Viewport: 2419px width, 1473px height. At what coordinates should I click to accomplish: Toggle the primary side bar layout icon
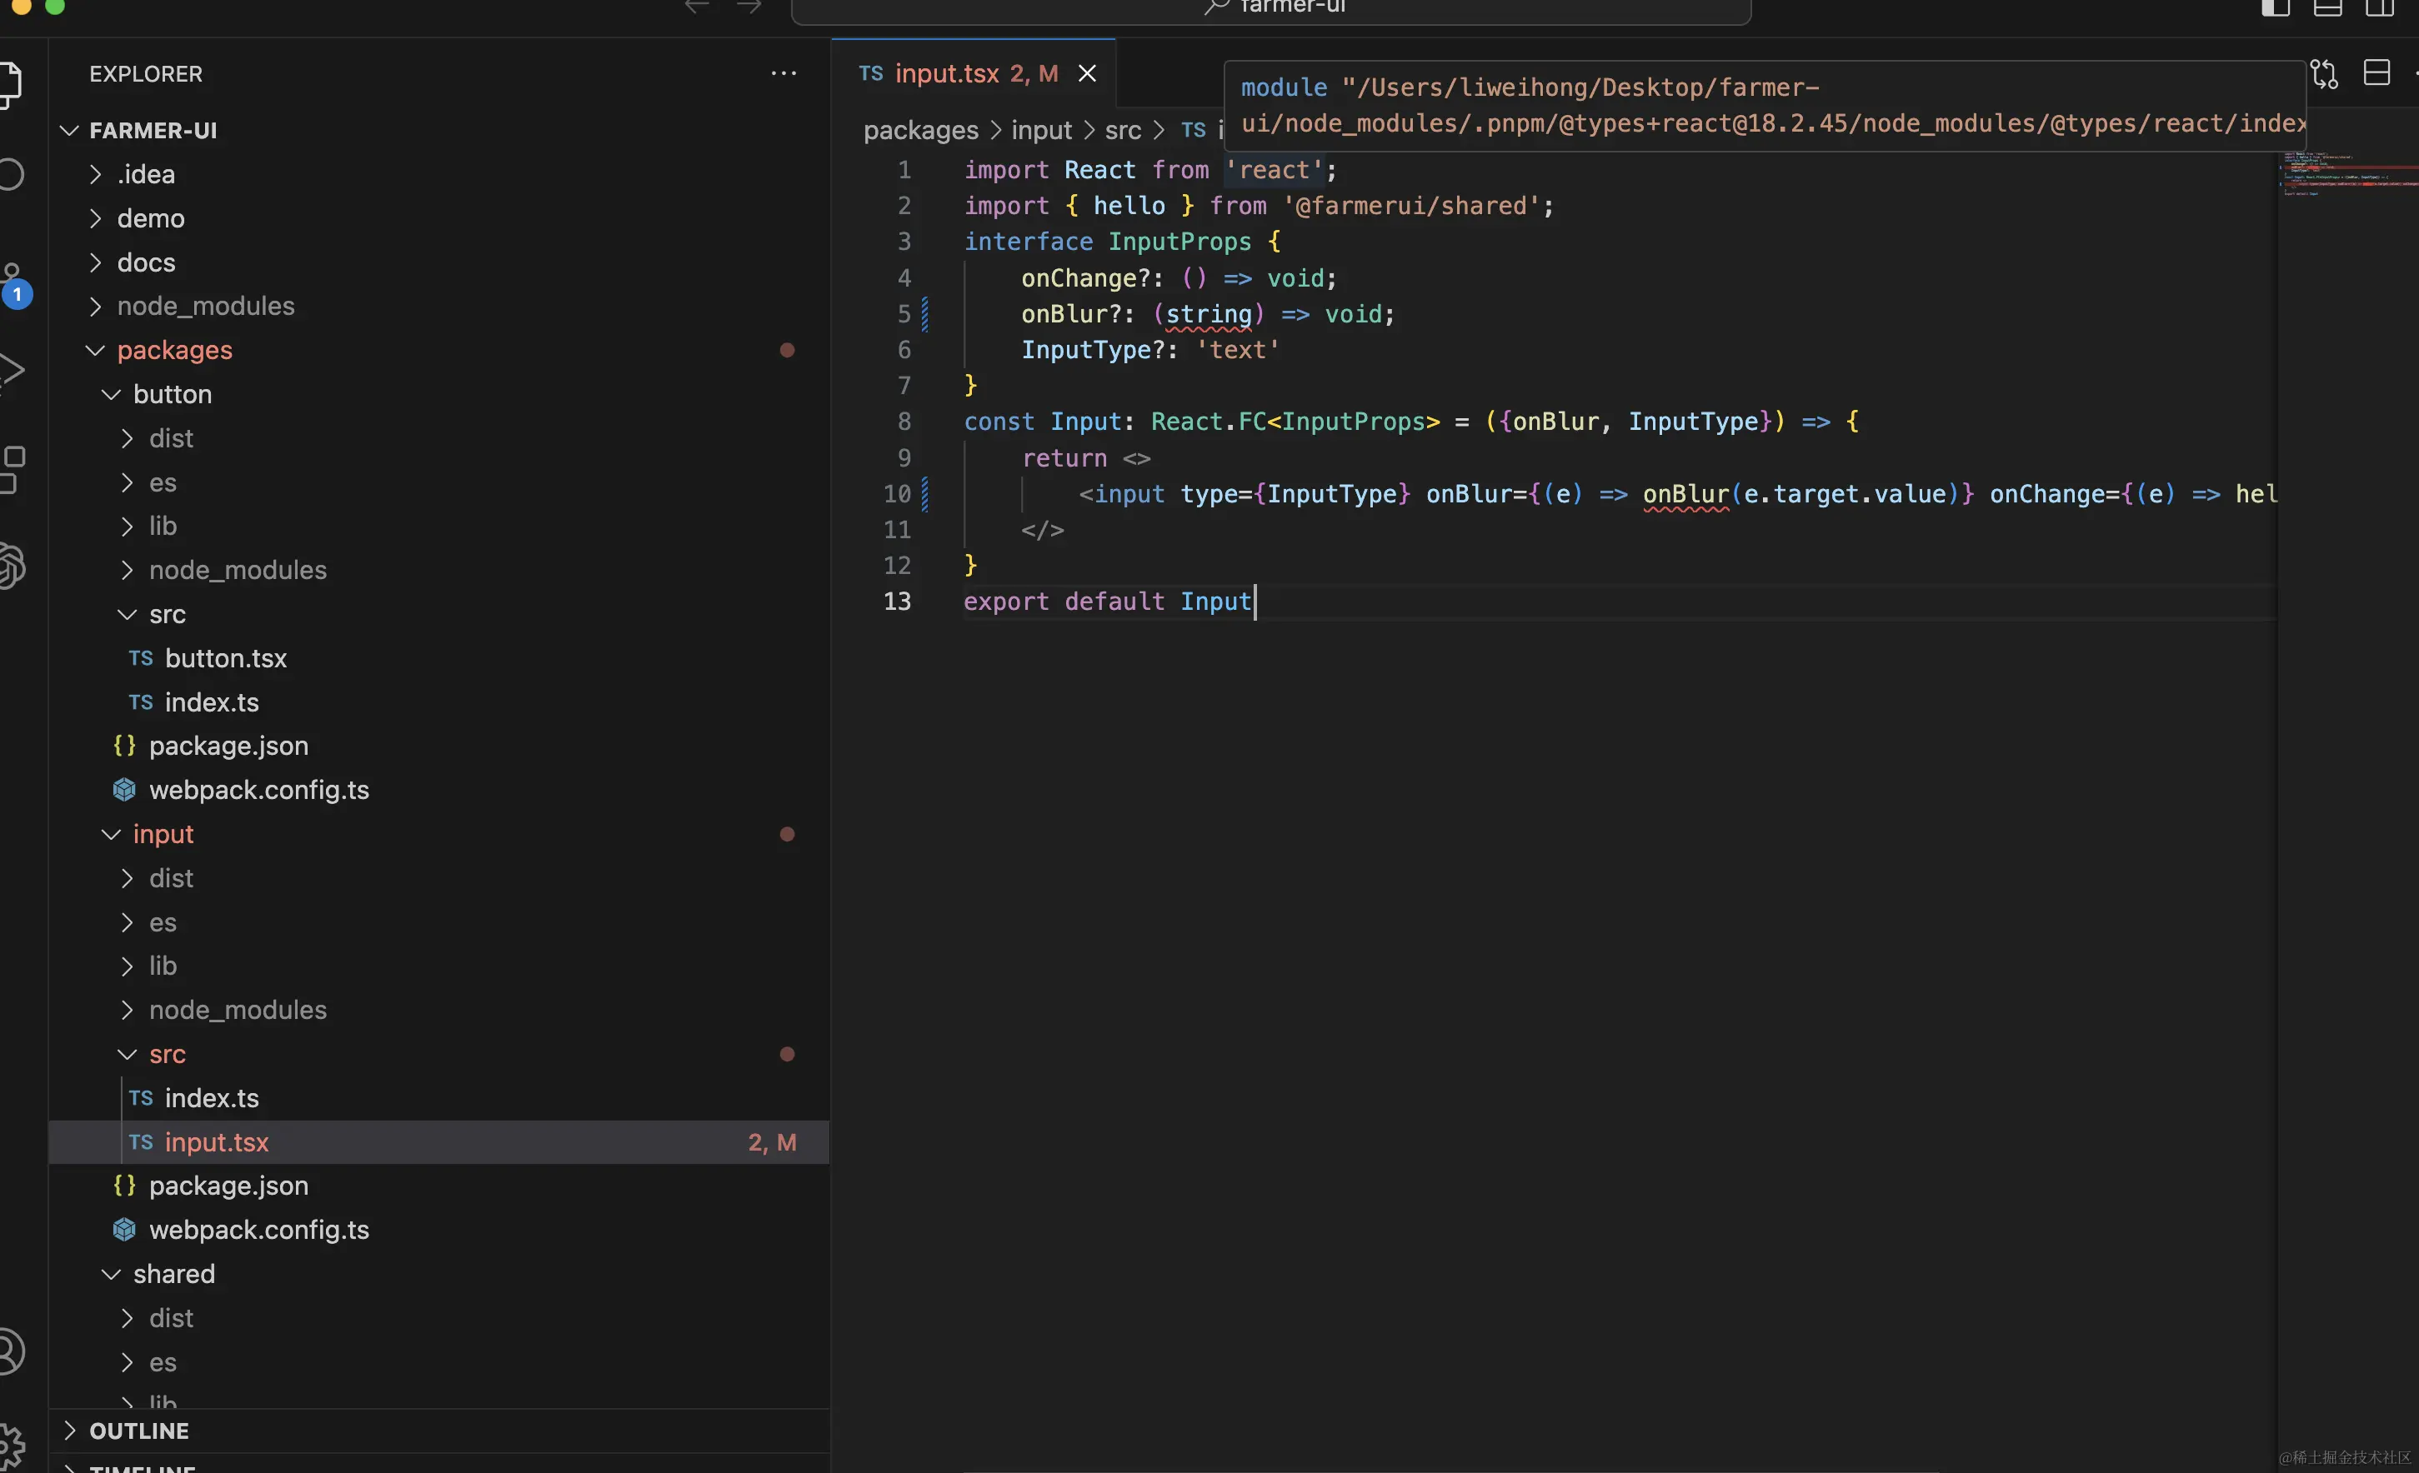click(2276, 7)
